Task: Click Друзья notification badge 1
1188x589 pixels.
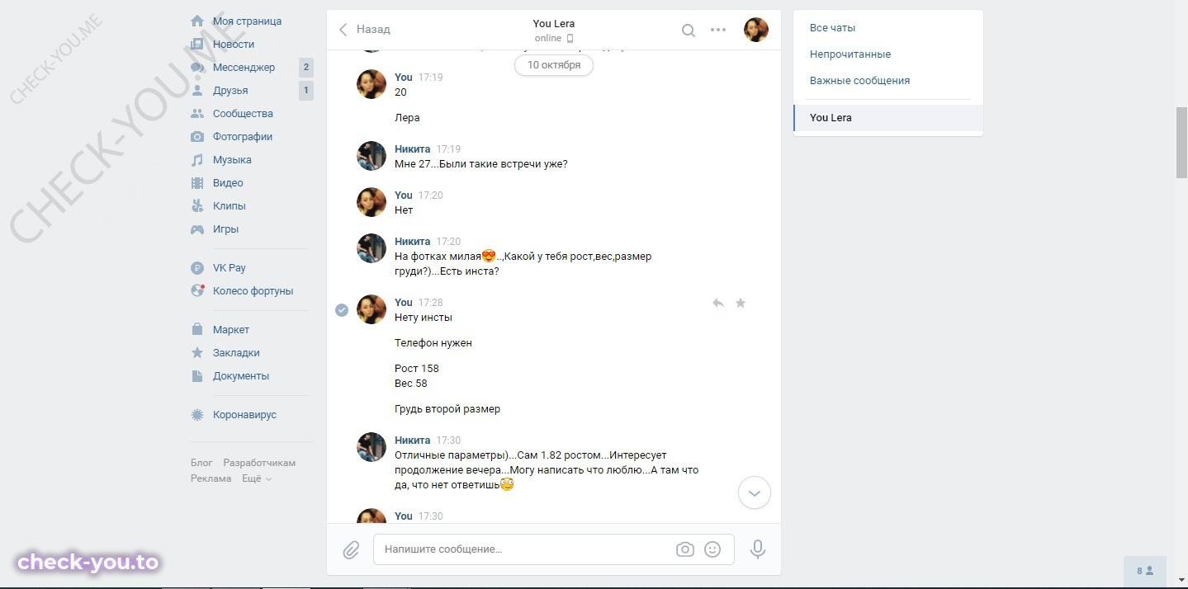Action: 306,90
